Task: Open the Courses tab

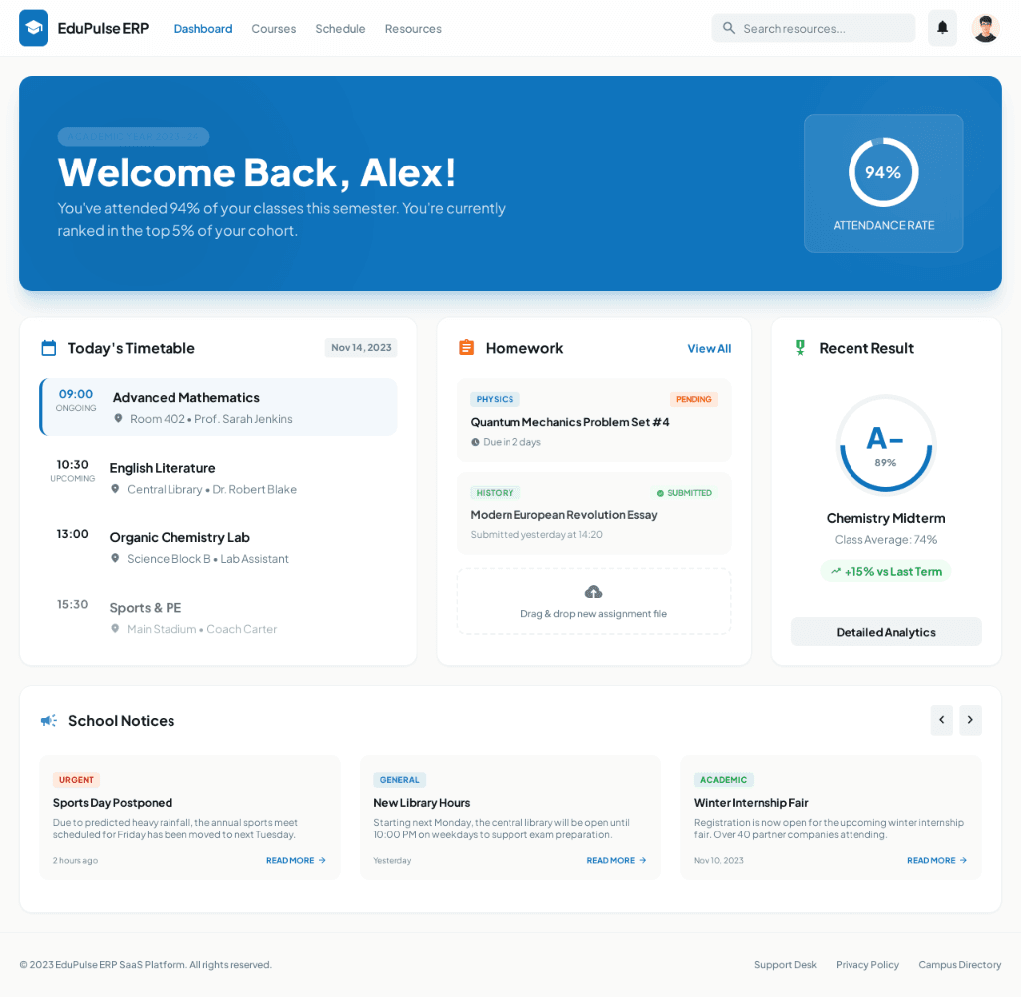Action: click(273, 28)
